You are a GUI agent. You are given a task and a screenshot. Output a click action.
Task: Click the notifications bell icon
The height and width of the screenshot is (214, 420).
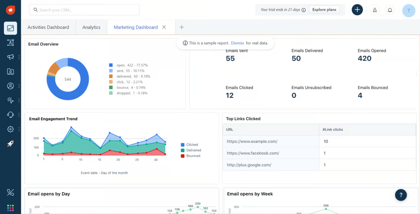[390, 10]
